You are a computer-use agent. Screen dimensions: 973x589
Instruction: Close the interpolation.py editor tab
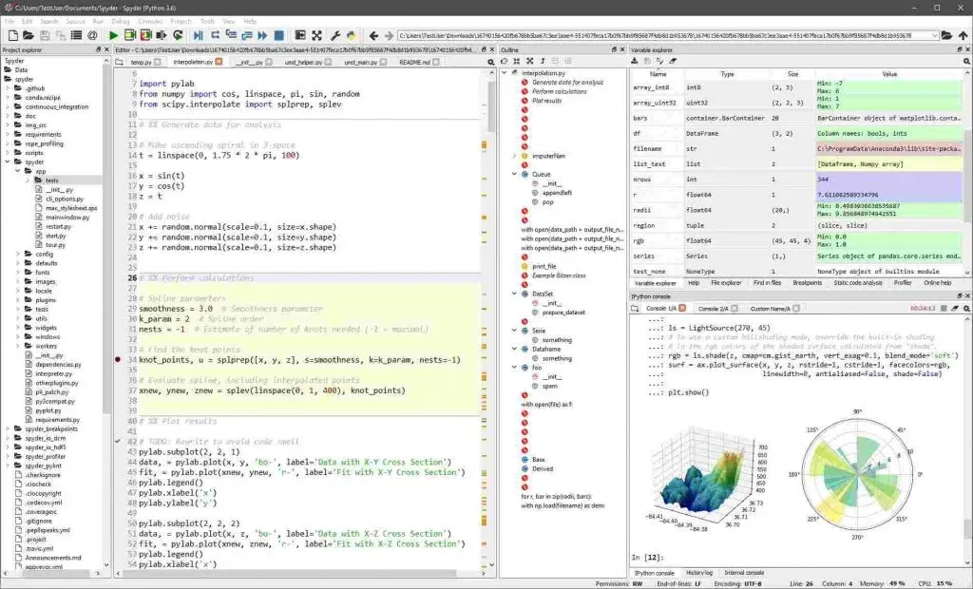pyautogui.click(x=219, y=62)
